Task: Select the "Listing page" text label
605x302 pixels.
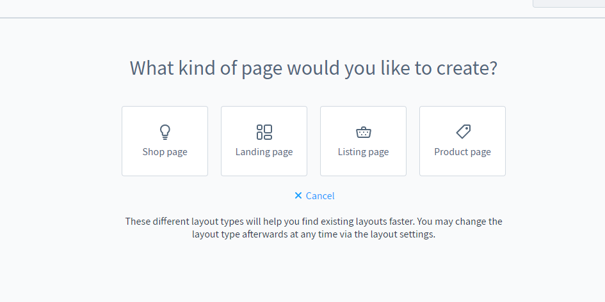Action: click(x=363, y=152)
